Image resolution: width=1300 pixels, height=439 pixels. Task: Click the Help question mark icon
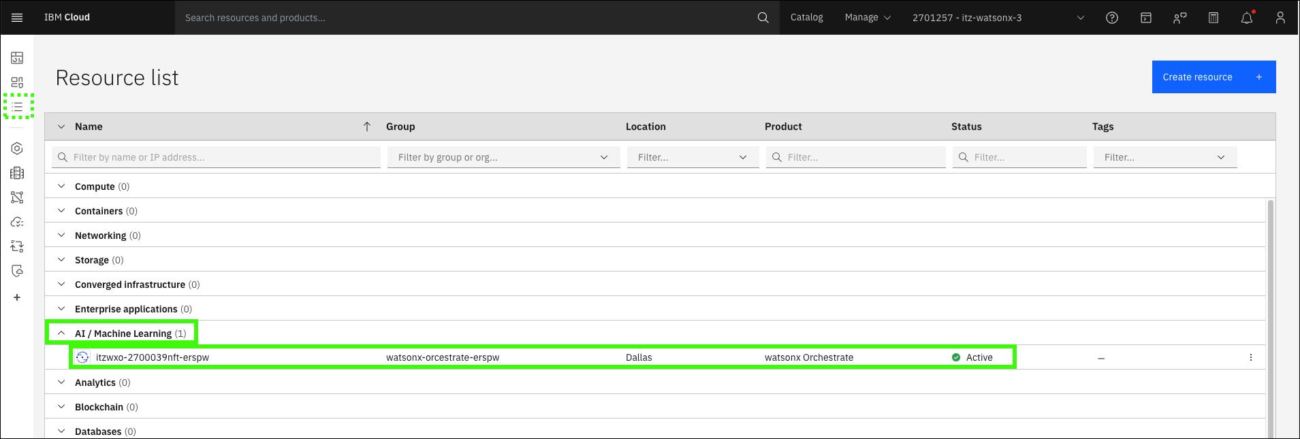point(1112,18)
